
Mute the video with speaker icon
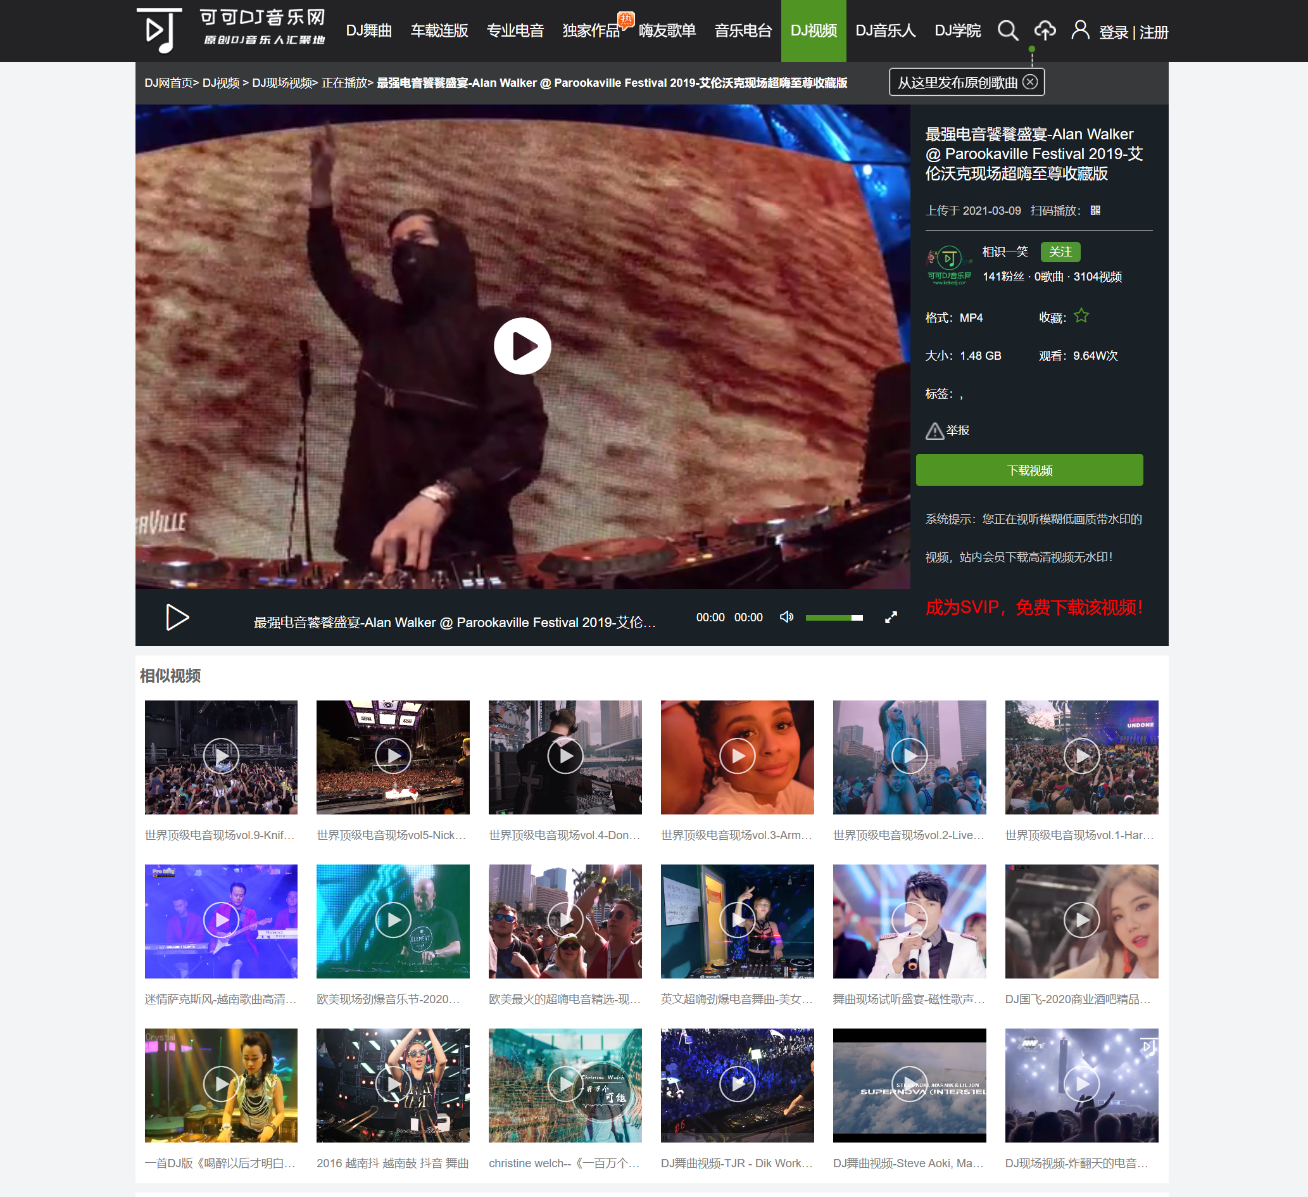[786, 617]
